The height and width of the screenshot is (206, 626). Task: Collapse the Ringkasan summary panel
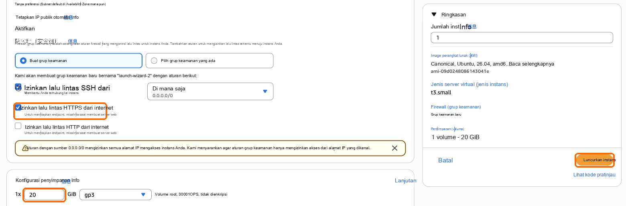coord(434,14)
